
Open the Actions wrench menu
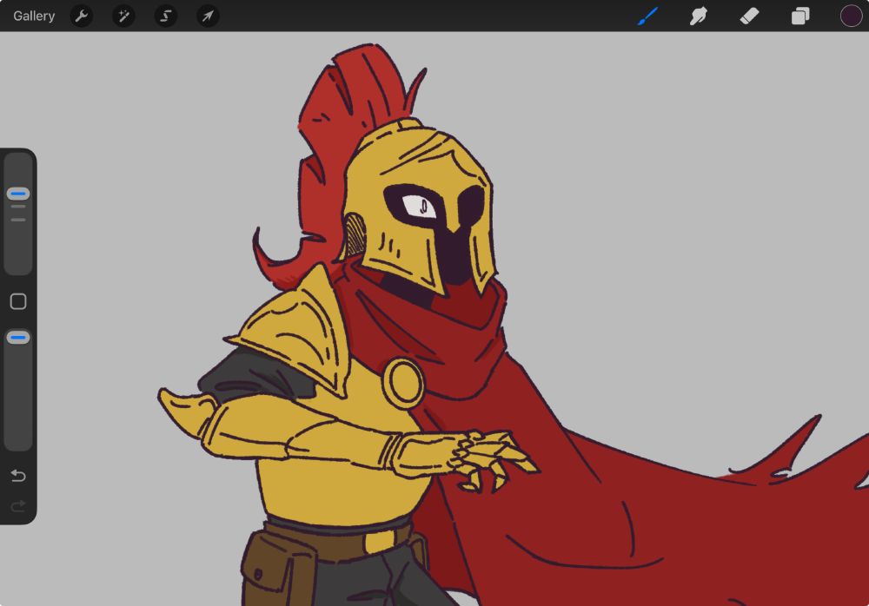[82, 16]
